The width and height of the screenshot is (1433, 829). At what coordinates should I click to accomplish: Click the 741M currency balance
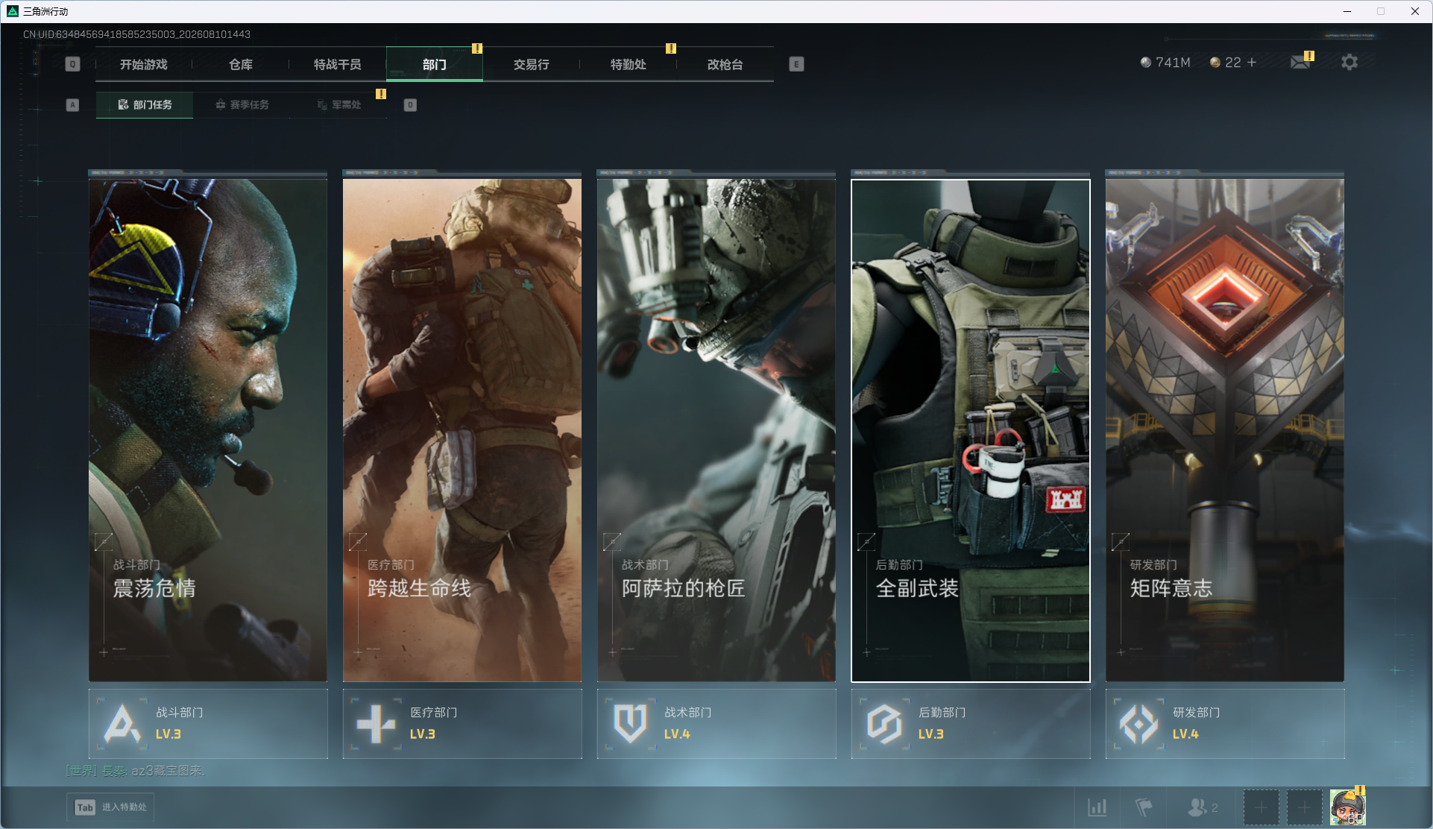(1165, 63)
